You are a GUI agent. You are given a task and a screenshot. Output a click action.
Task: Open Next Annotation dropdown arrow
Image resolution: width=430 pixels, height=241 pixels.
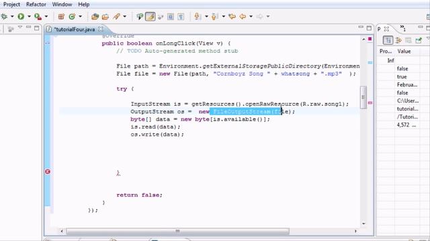point(206,17)
